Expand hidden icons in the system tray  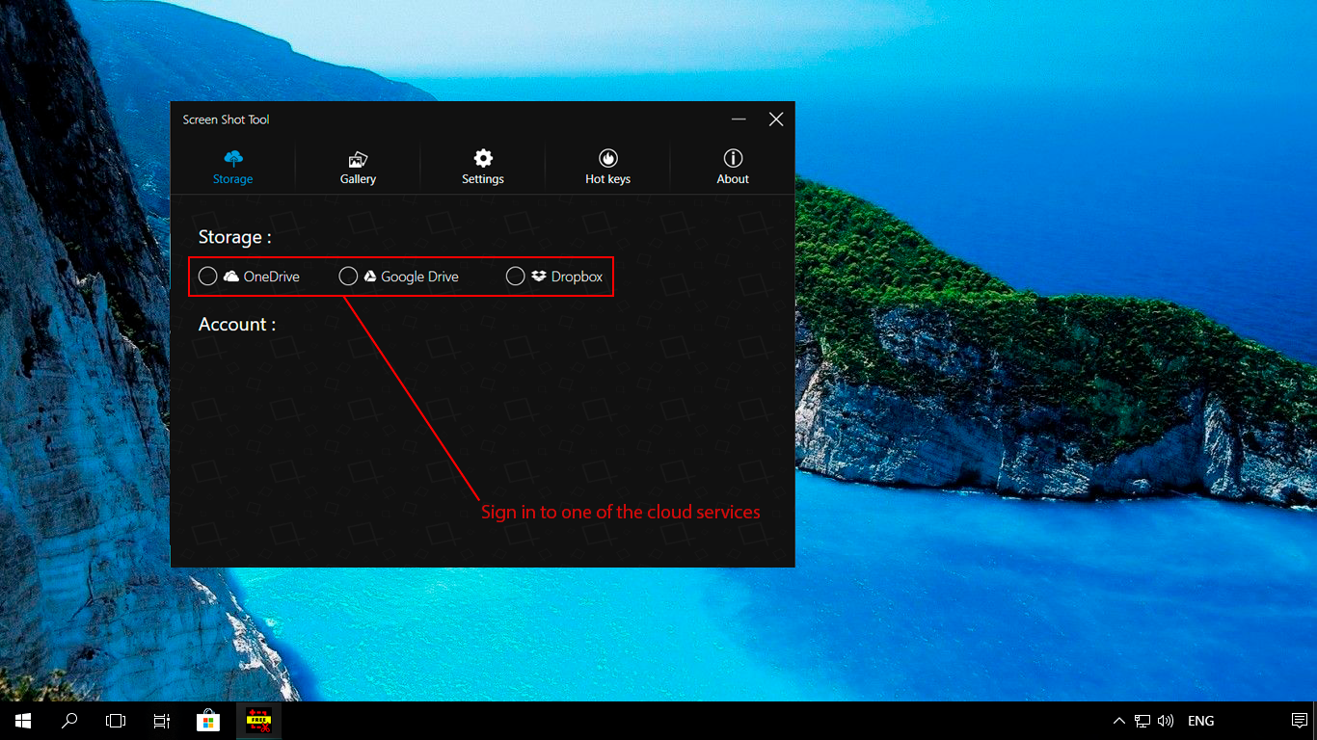1118,720
